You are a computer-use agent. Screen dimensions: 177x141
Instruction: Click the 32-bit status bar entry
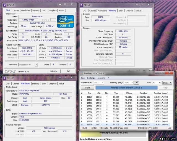pyautogui.click(x=94, y=128)
